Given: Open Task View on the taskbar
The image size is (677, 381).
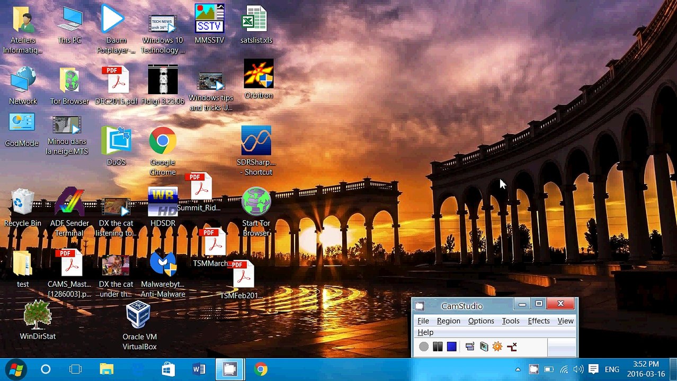Looking at the screenshot, I should [x=76, y=369].
